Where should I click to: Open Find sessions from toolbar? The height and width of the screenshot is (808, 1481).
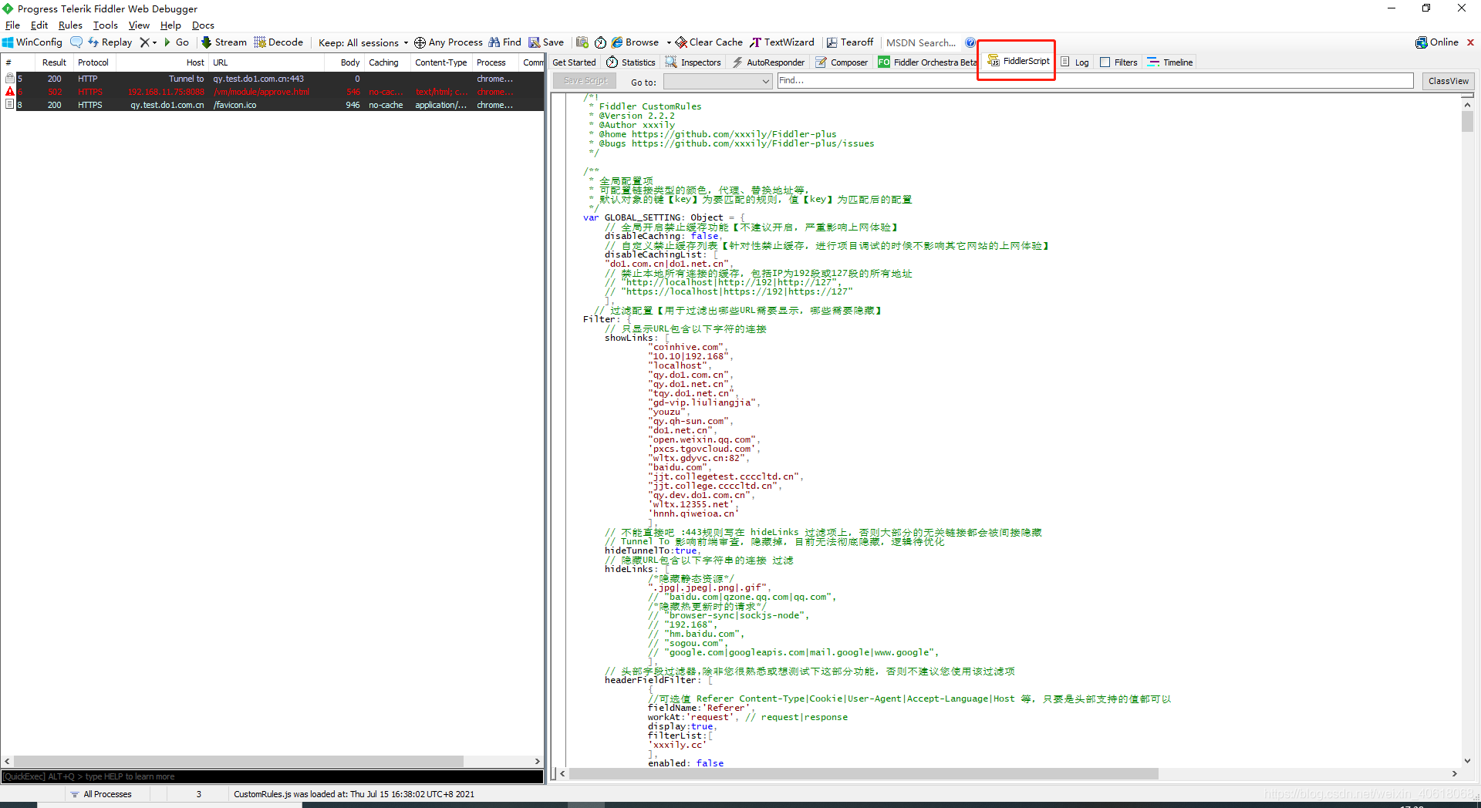(x=504, y=42)
